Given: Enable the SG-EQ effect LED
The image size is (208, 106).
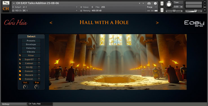Looking at the screenshot, I should (x=20, y=67).
